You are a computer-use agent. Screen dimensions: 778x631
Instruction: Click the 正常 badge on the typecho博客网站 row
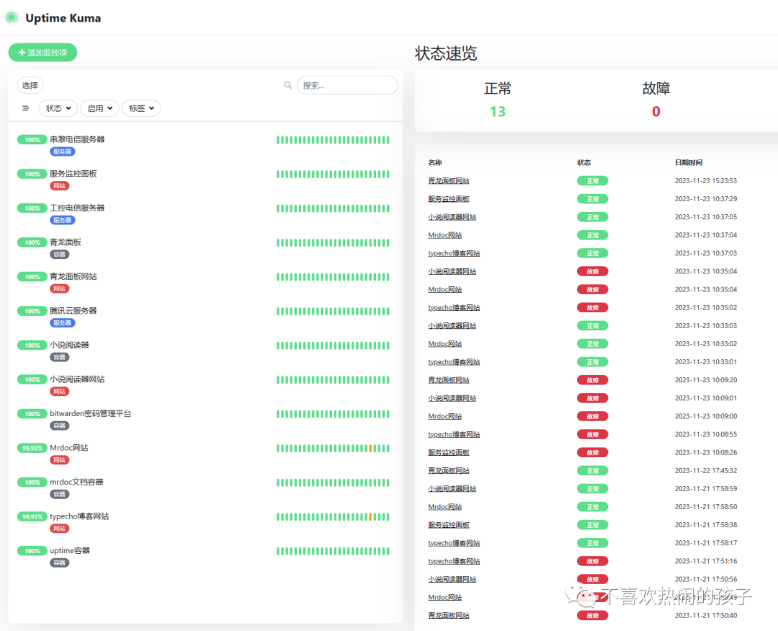592,253
